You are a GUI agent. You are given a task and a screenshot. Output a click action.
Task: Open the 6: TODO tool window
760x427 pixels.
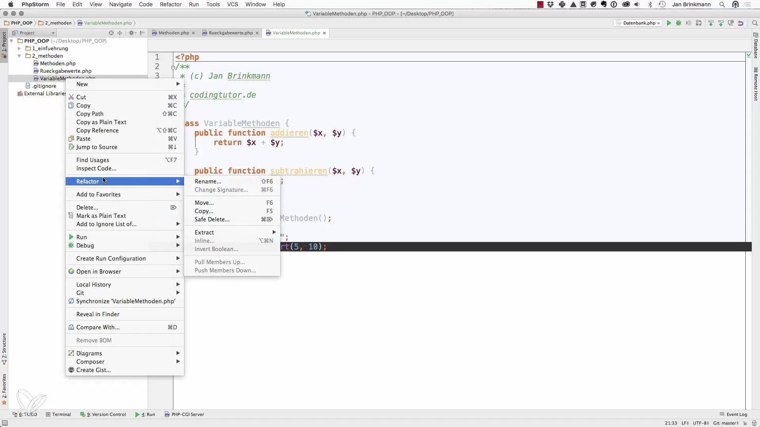point(25,414)
